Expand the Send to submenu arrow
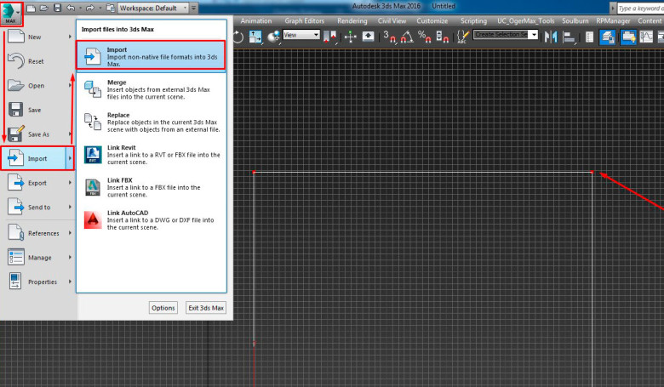This screenshot has height=387, width=664. pos(70,208)
